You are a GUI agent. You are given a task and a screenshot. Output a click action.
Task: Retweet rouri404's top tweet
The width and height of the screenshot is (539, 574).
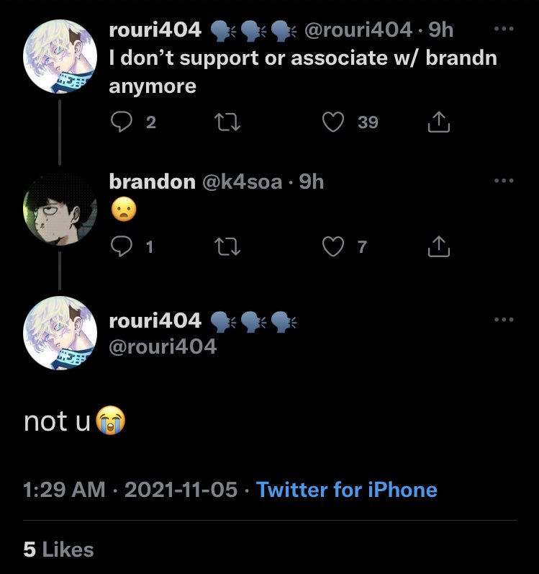pos(227,122)
